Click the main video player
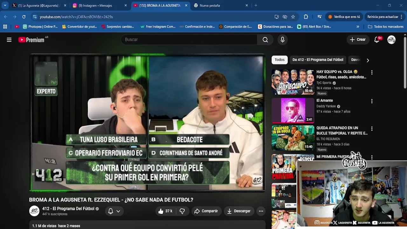Image resolution: width=407 pixels, height=229 pixels. click(x=147, y=123)
